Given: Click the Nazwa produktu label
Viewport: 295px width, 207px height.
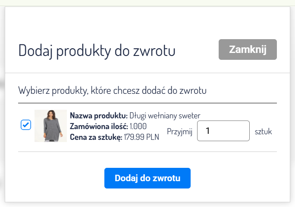Looking at the screenshot, I should pos(98,115).
